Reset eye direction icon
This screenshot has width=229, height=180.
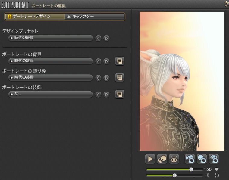[x=214, y=159]
